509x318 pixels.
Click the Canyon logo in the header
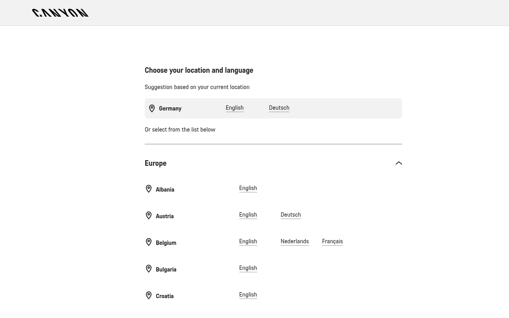tap(60, 13)
